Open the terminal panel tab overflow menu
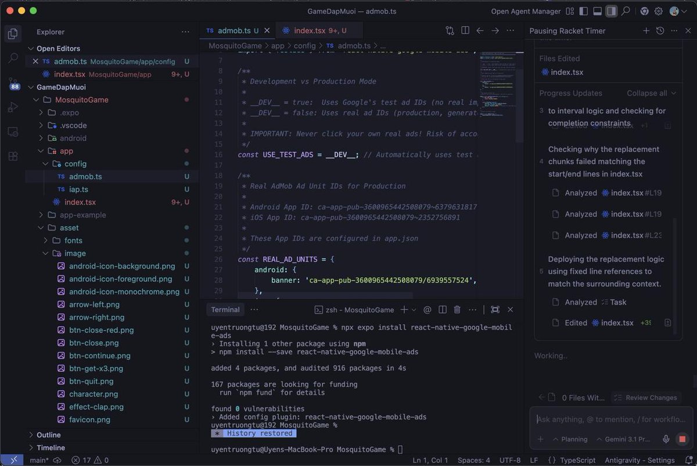 tap(254, 310)
